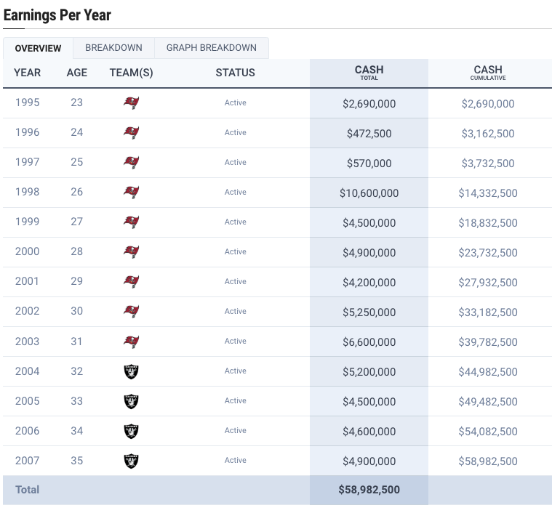This screenshot has height=513, width=552.
Task: Open the Raiders logo in the 2007 row
Action: tap(131, 461)
